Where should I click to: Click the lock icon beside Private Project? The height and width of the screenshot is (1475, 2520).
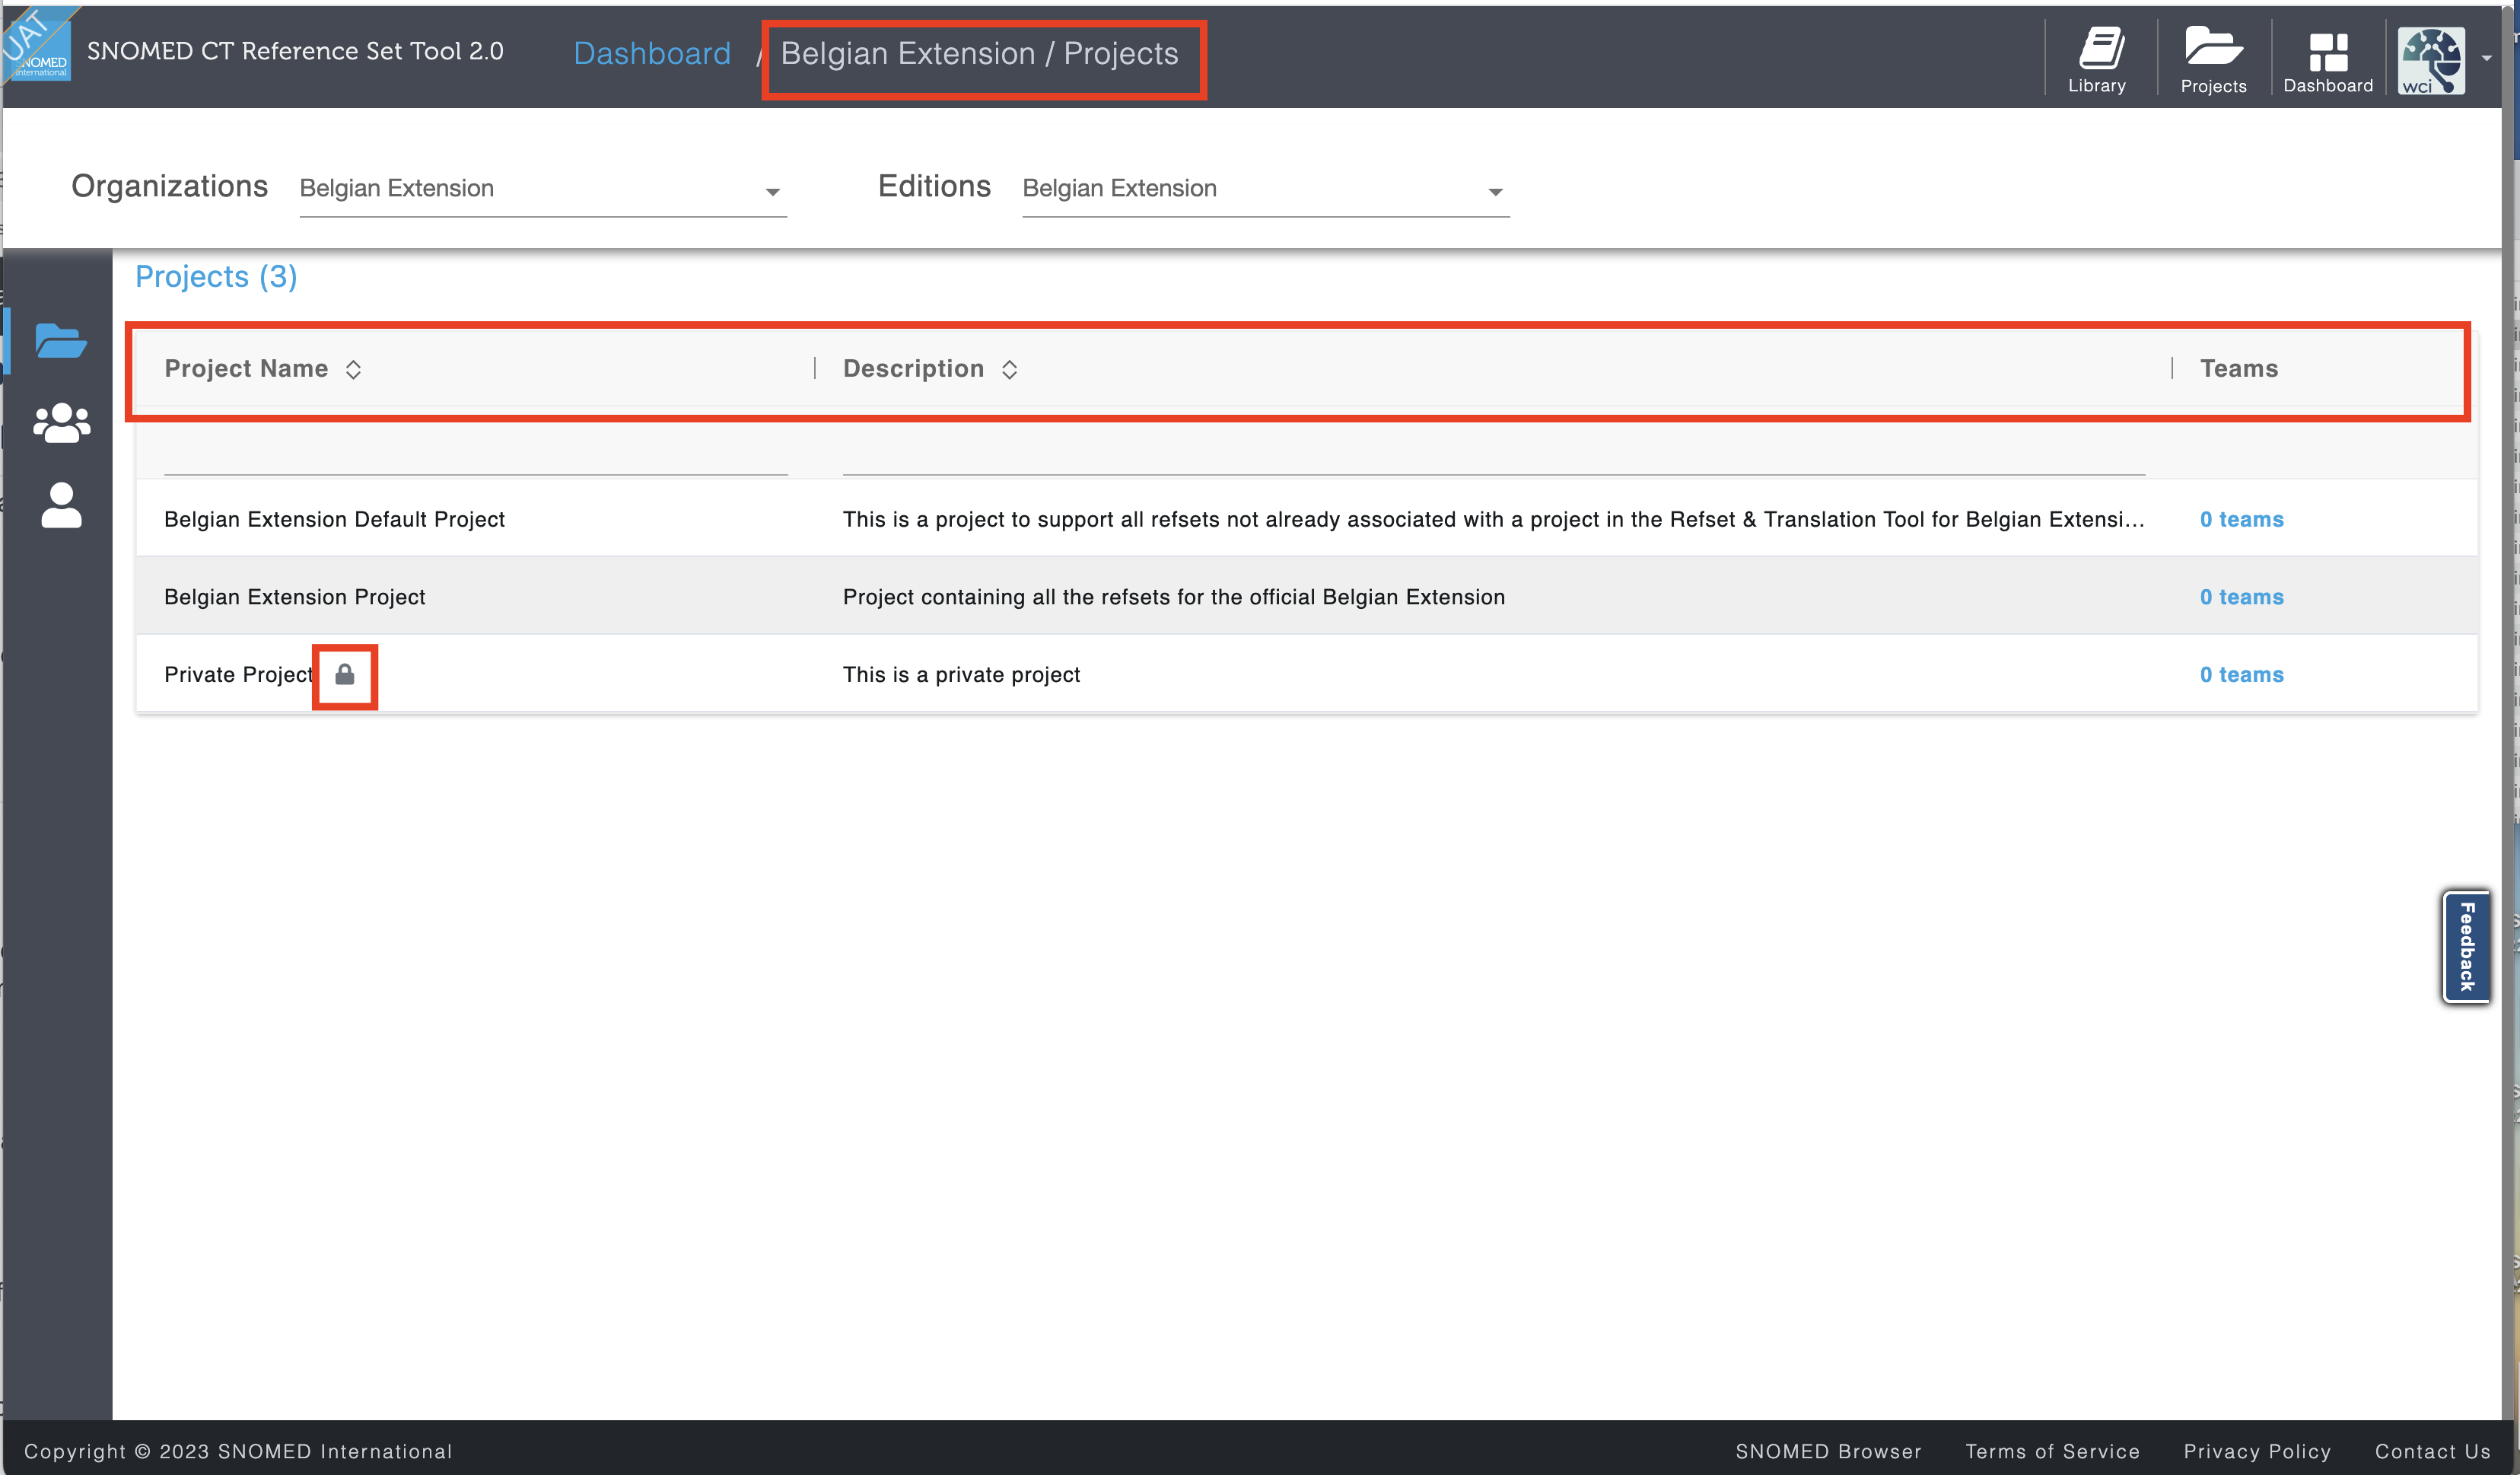pos(345,674)
